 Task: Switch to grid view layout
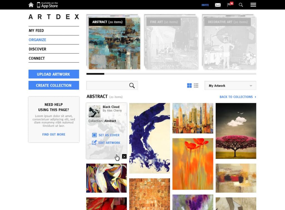[x=189, y=86]
